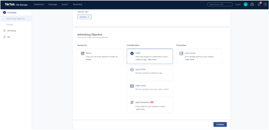Open the help question mark icon
Viewport: 269px width, 130px height.
(265, 5)
